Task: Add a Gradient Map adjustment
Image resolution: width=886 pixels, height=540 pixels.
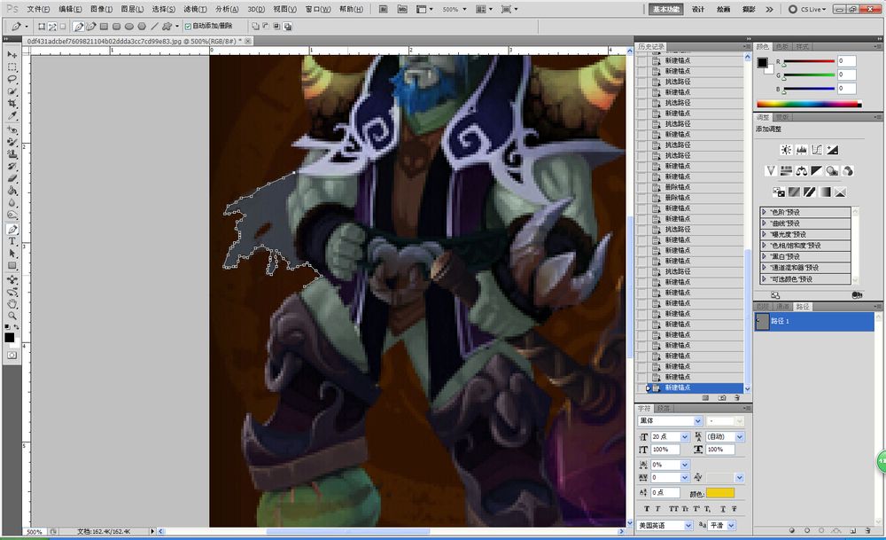Action: point(825,192)
